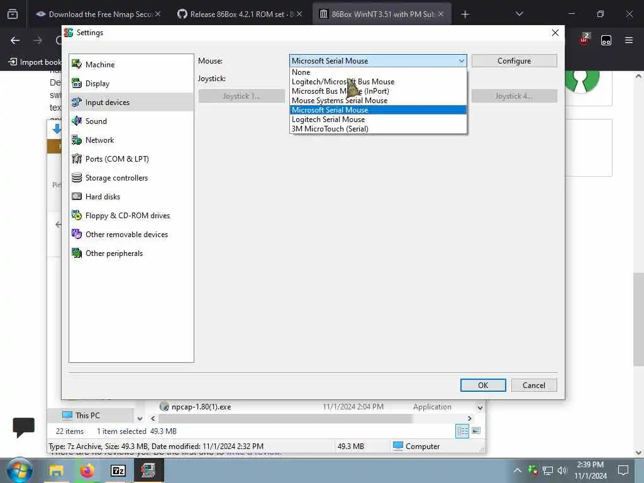Click the Joystick 4 button
Image resolution: width=644 pixels, height=483 pixels.
(x=514, y=96)
